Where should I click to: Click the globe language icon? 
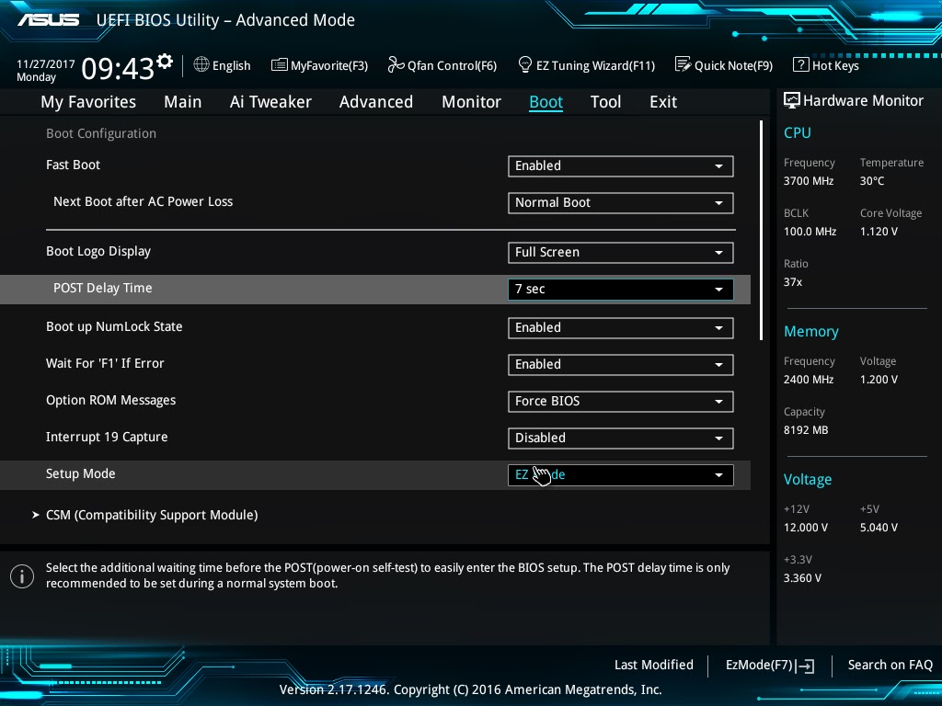tap(201, 64)
